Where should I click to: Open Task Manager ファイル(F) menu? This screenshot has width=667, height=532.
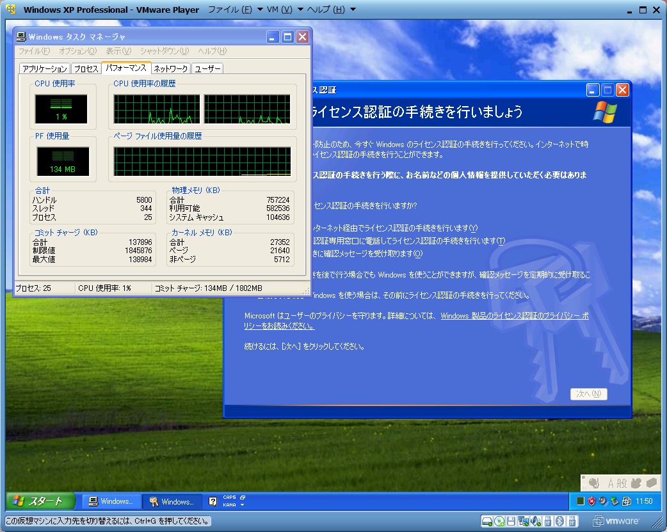pos(34,51)
